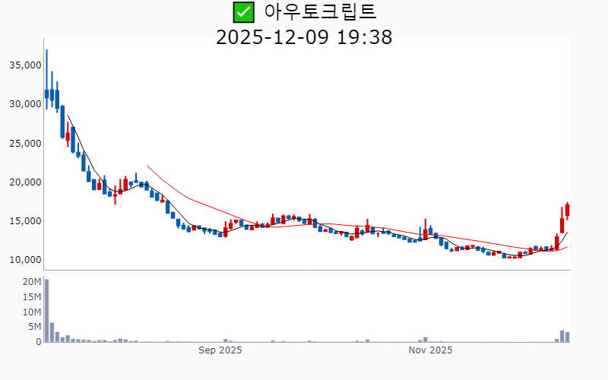Click the 25,000 price axis label
The height and width of the screenshot is (380, 608).
(24, 144)
